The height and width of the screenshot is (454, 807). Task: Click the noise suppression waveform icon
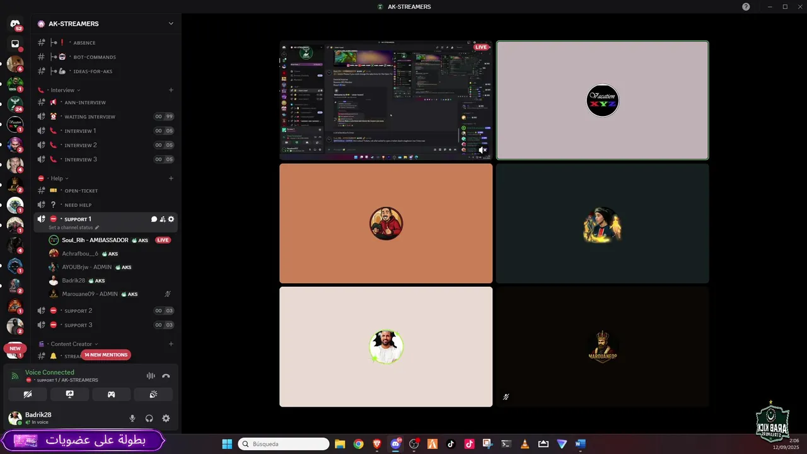[151, 376]
